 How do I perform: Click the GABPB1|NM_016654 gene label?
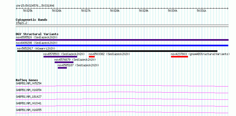click(x=29, y=90)
